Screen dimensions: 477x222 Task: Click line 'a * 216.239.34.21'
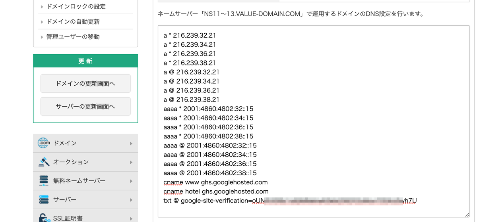pyautogui.click(x=190, y=44)
